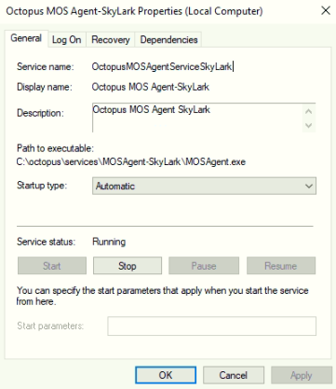336x389 pixels.
Task: Confirm with the OK button
Action: point(166,375)
